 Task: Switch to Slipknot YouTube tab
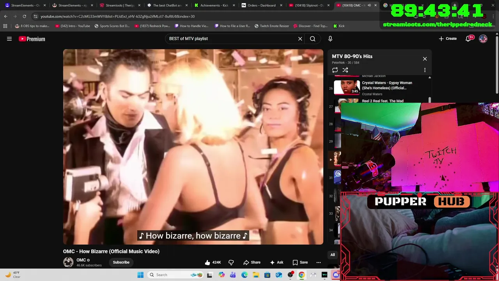(x=309, y=5)
